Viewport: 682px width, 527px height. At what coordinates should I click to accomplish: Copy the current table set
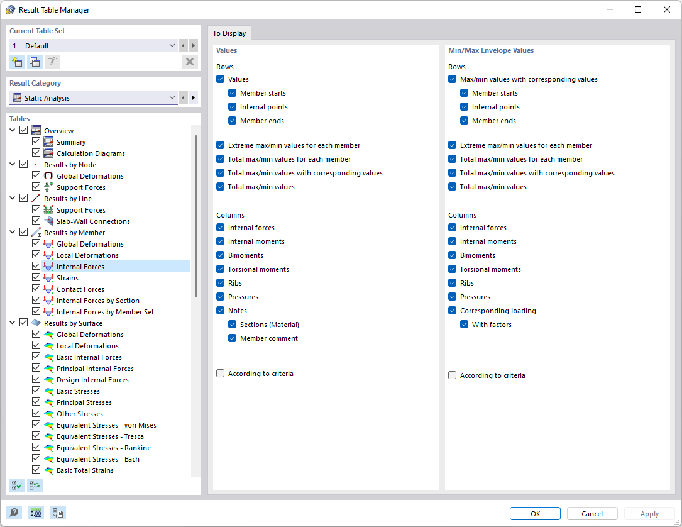pos(34,62)
